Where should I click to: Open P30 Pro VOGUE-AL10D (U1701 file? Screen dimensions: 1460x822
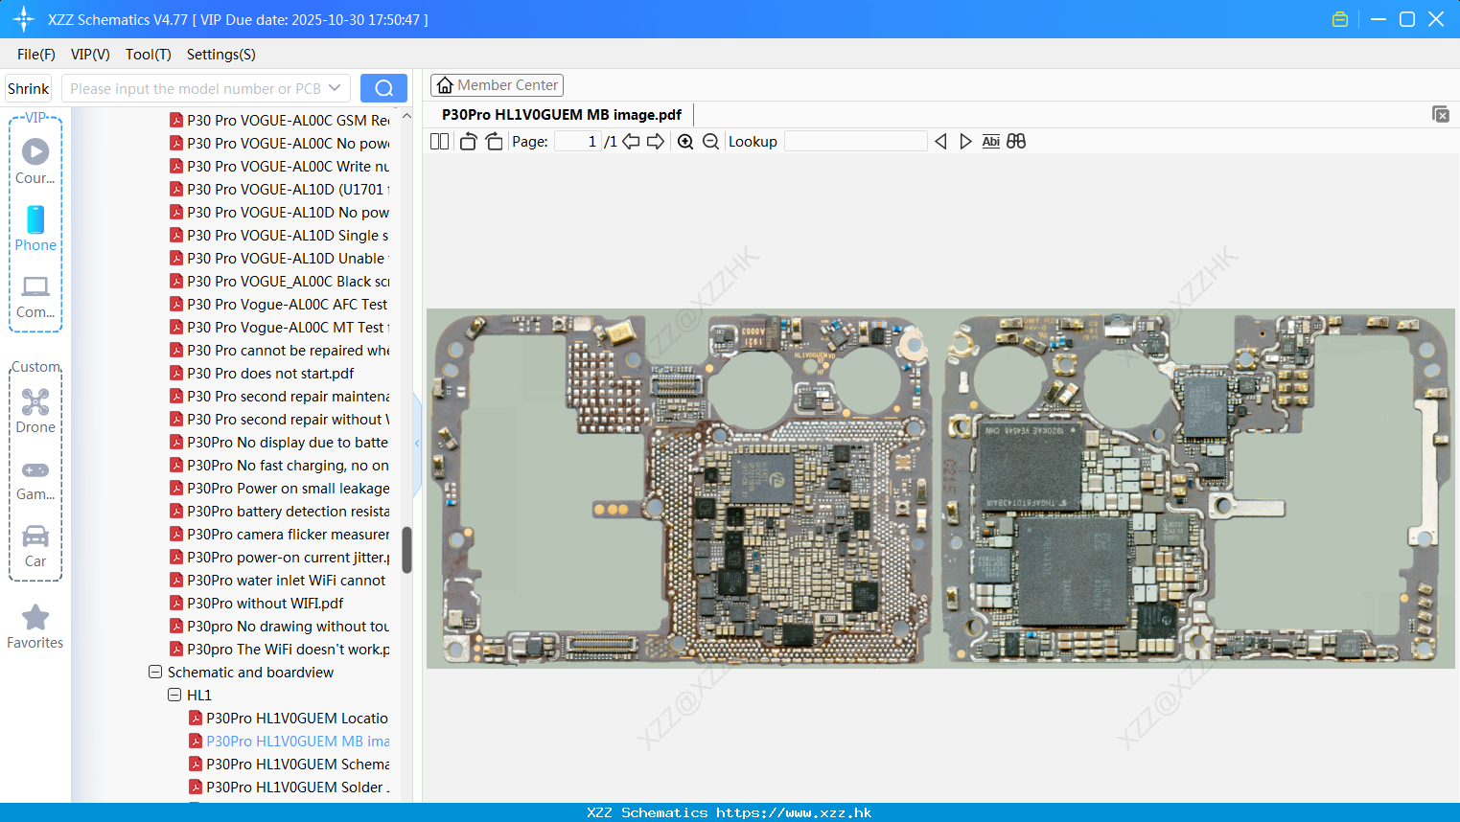[x=280, y=190]
